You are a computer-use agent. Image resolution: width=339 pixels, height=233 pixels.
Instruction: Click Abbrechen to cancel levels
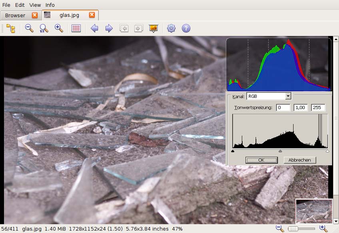click(300, 160)
